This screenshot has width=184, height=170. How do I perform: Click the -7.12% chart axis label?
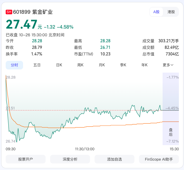(173, 141)
